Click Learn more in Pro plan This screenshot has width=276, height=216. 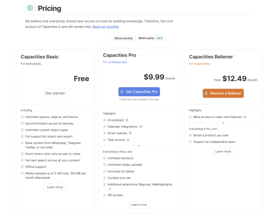tap(139, 205)
